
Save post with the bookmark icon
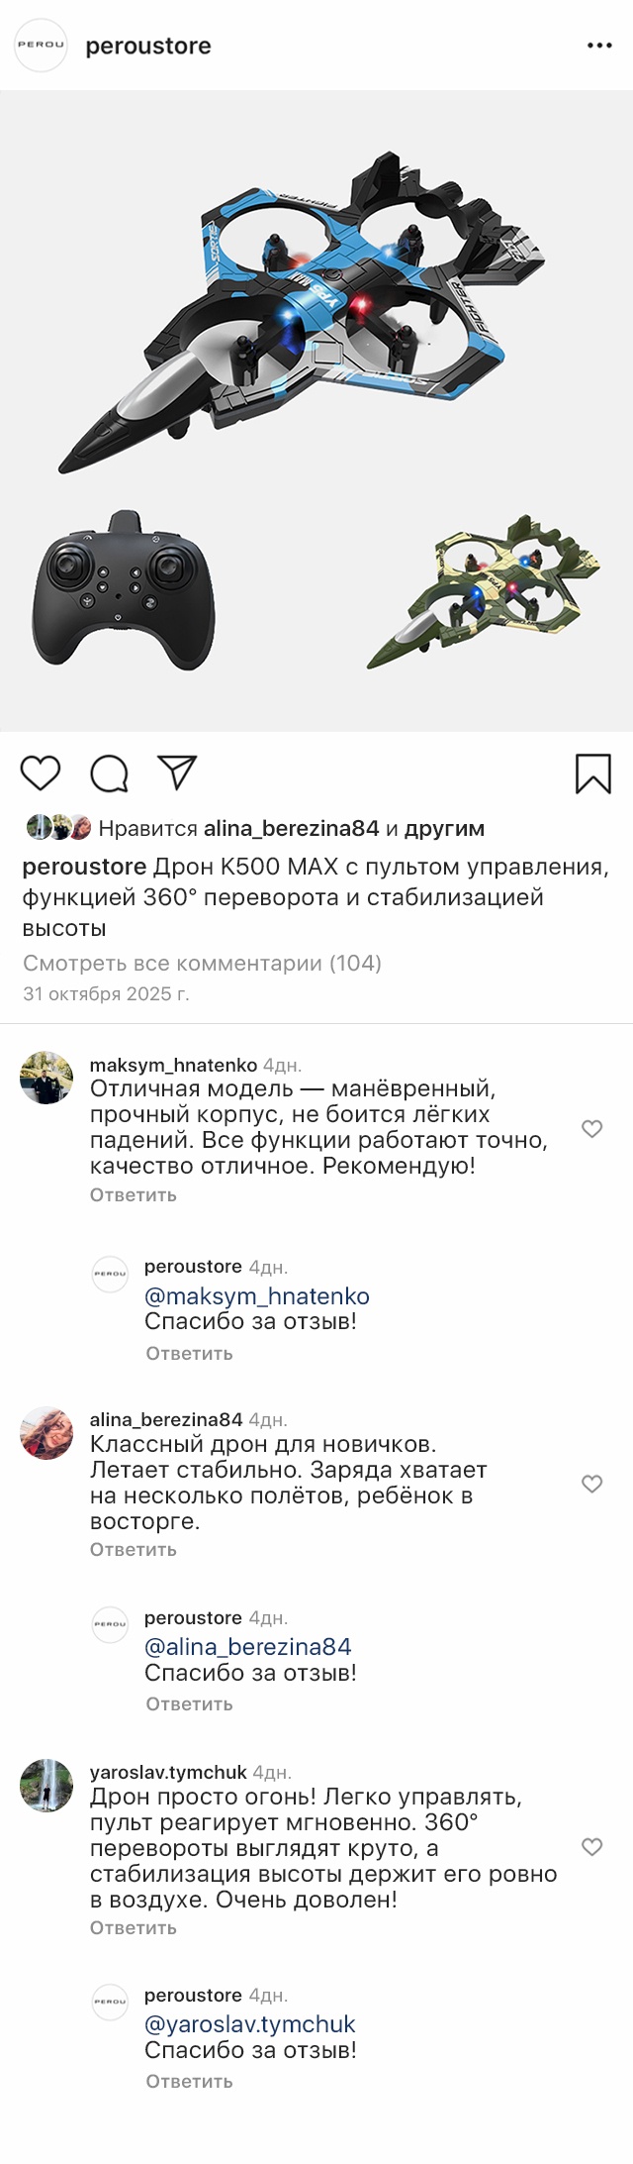(592, 773)
